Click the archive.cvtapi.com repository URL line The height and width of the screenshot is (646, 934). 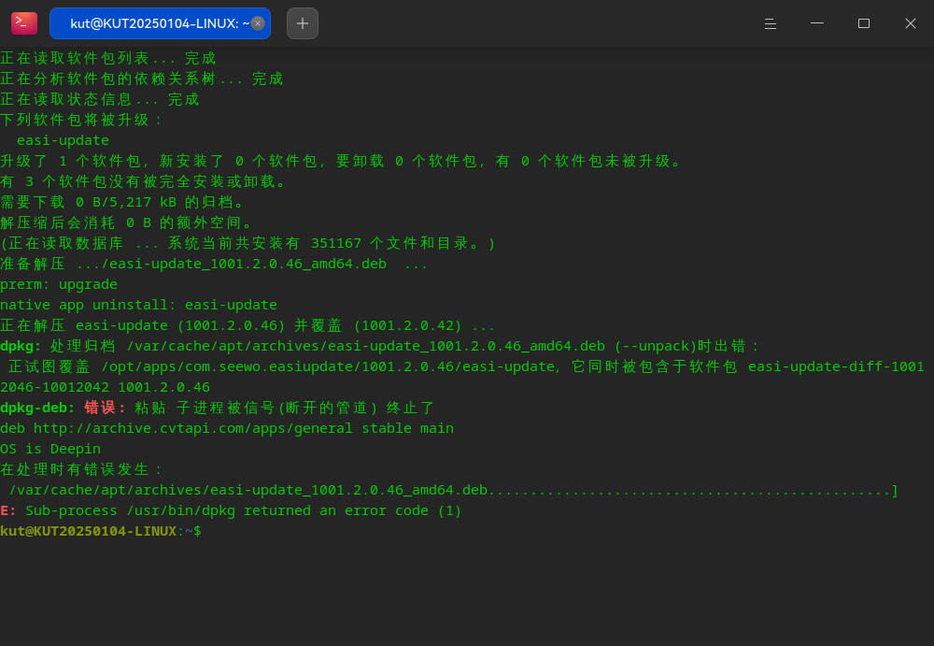click(227, 428)
